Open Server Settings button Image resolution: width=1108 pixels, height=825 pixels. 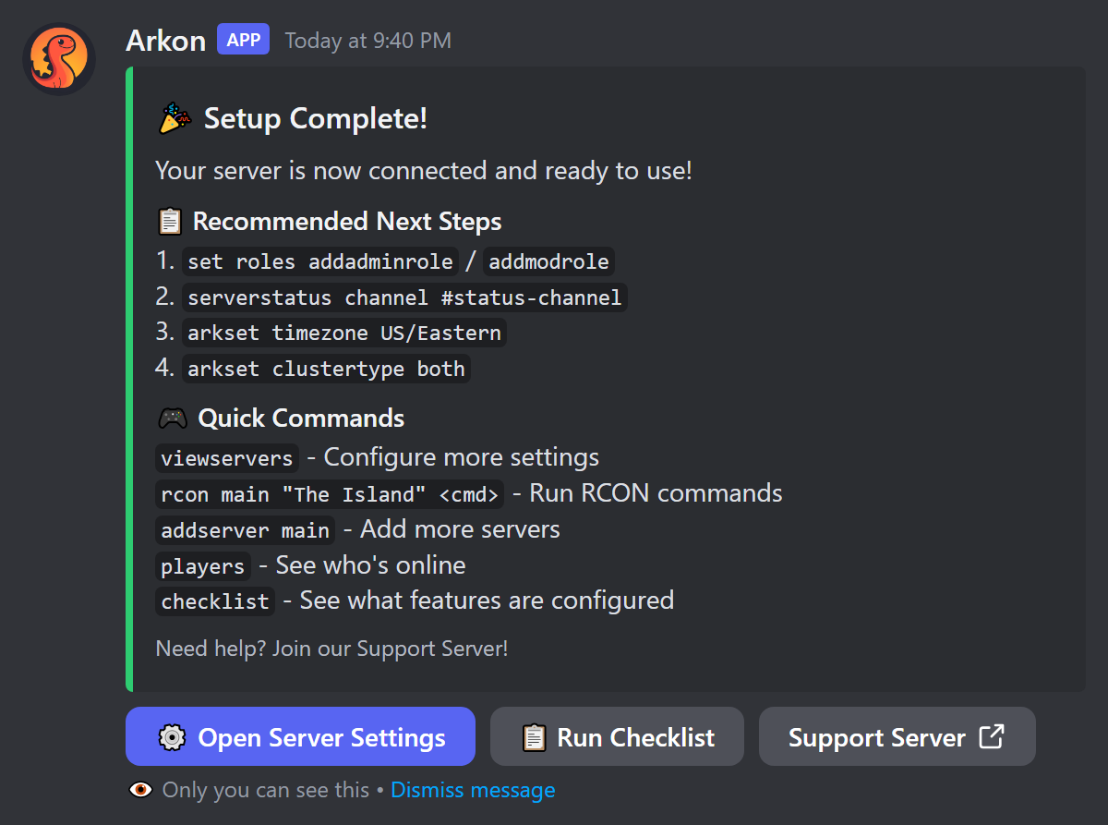pyautogui.click(x=300, y=737)
